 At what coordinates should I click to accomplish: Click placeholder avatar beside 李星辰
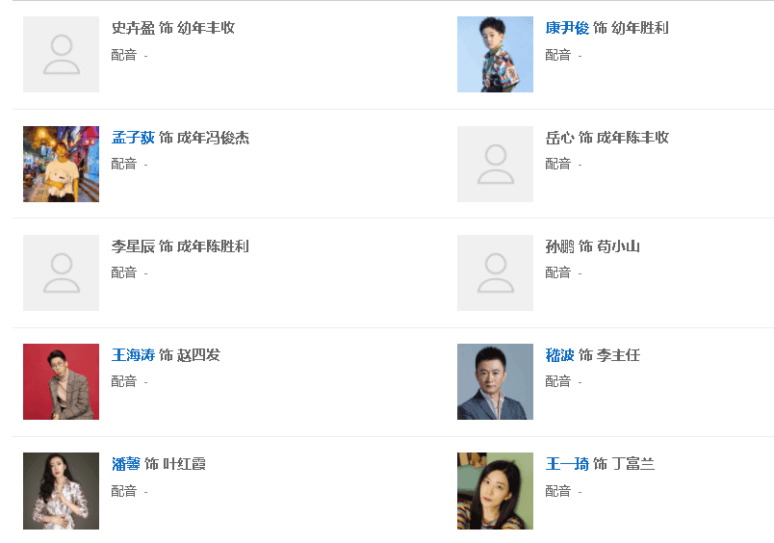pos(61,272)
